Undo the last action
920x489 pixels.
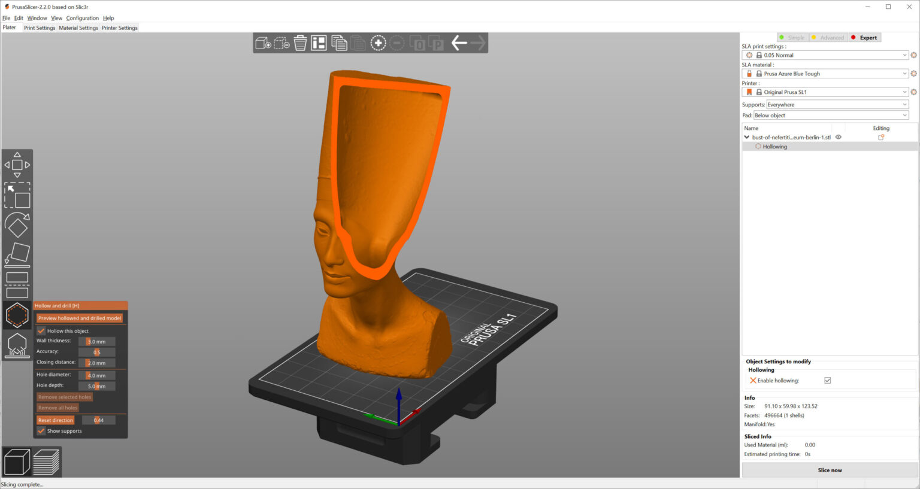click(459, 42)
